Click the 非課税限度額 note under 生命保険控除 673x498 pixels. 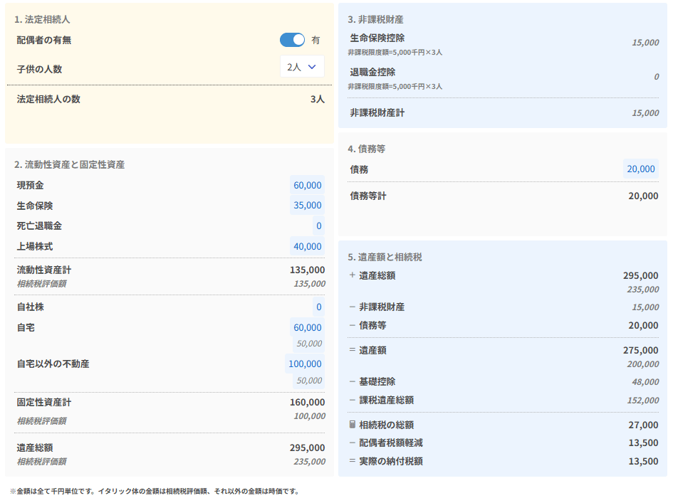point(395,53)
